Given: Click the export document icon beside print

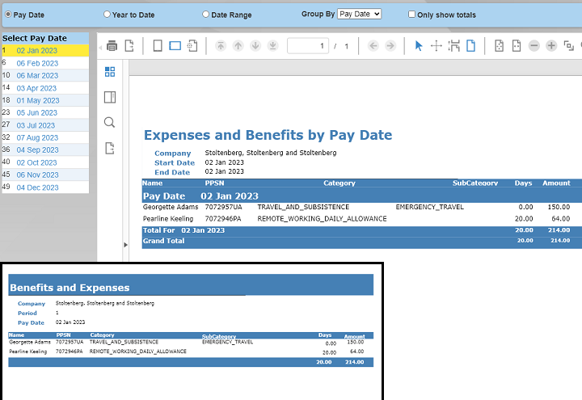Looking at the screenshot, I should [x=129, y=45].
